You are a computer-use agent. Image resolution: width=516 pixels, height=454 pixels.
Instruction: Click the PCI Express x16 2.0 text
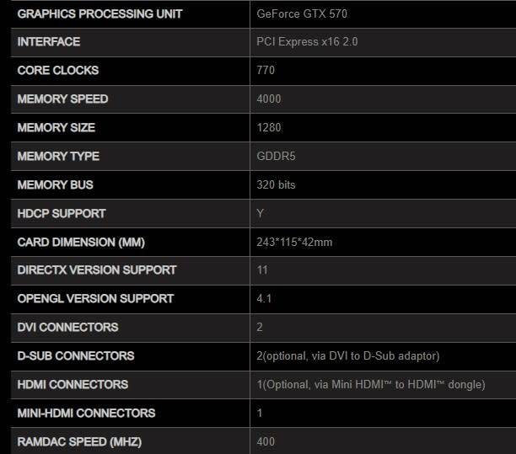pos(307,42)
